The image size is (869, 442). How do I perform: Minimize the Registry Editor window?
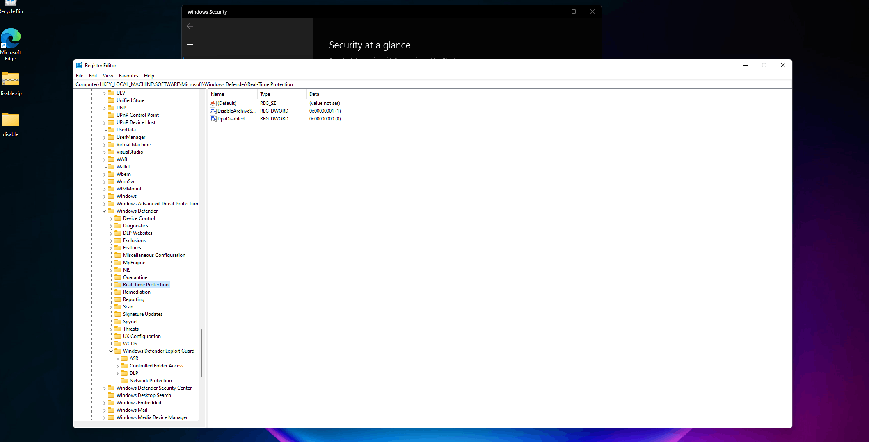coord(746,65)
